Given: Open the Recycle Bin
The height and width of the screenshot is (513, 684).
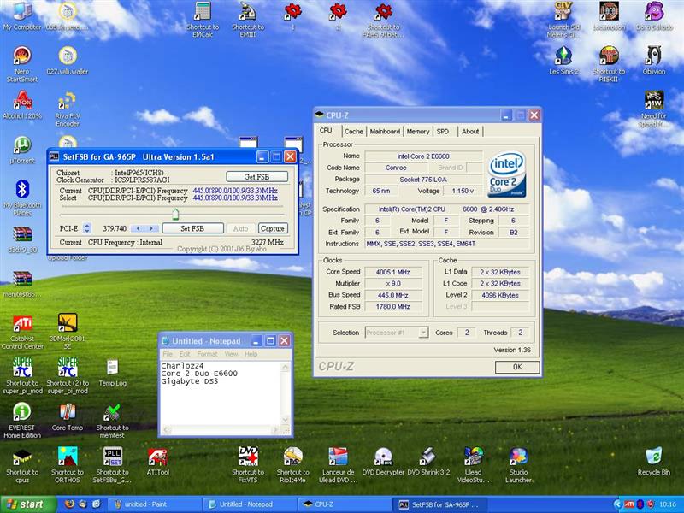Looking at the screenshot, I should tap(653, 461).
